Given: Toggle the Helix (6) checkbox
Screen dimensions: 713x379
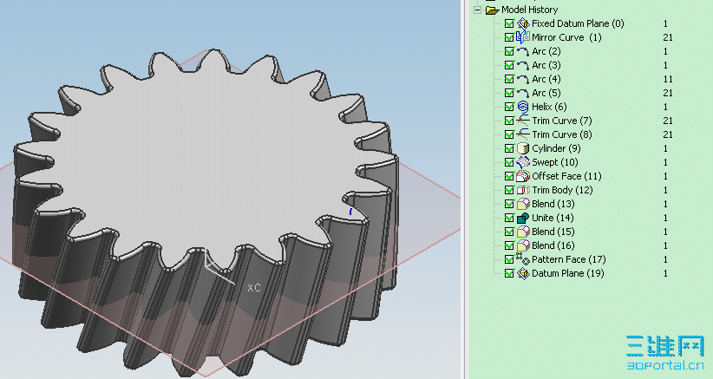Looking at the screenshot, I should (509, 107).
